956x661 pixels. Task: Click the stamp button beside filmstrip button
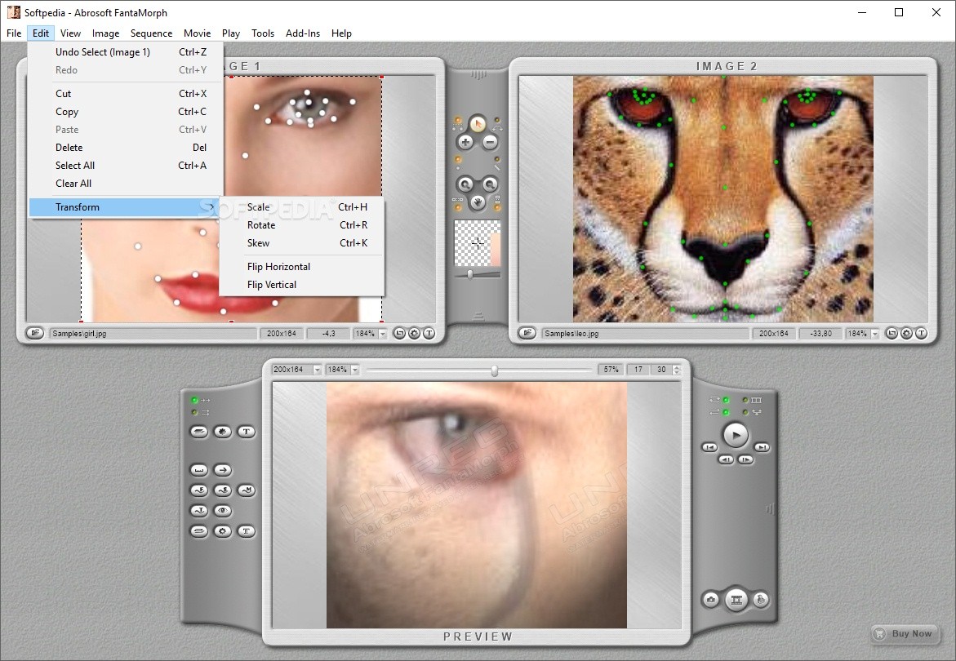[760, 600]
